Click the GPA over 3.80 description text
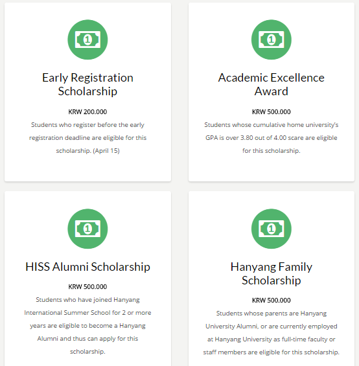 (x=271, y=138)
